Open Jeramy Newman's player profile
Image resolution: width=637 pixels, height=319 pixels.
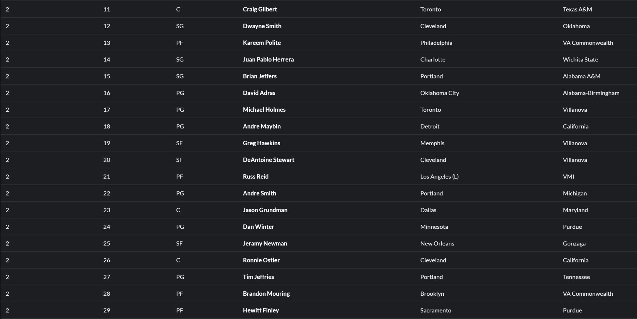tap(265, 244)
